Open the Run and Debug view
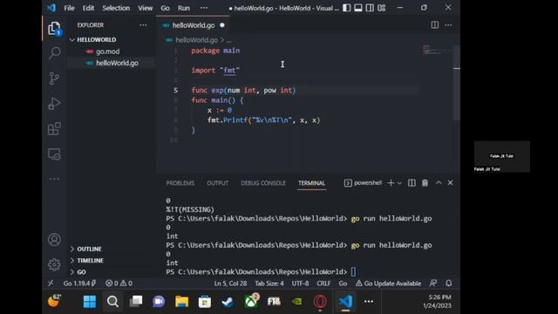This screenshot has width=558, height=314. pos(54,104)
